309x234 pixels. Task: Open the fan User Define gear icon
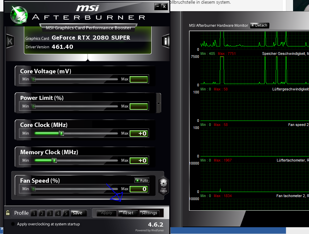point(163,186)
